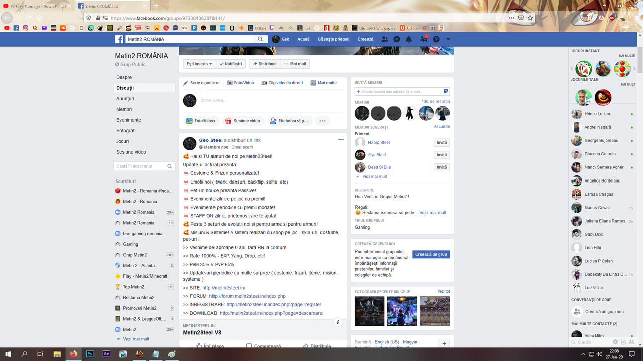
Task: Click the Sesiune video pill button
Action: point(243,121)
